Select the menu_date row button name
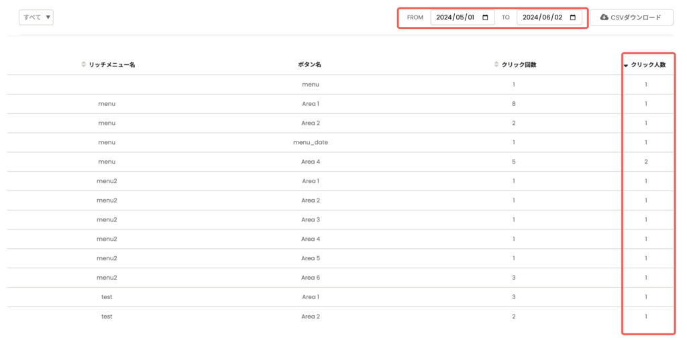Image resolution: width=687 pixels, height=340 pixels. coord(310,142)
